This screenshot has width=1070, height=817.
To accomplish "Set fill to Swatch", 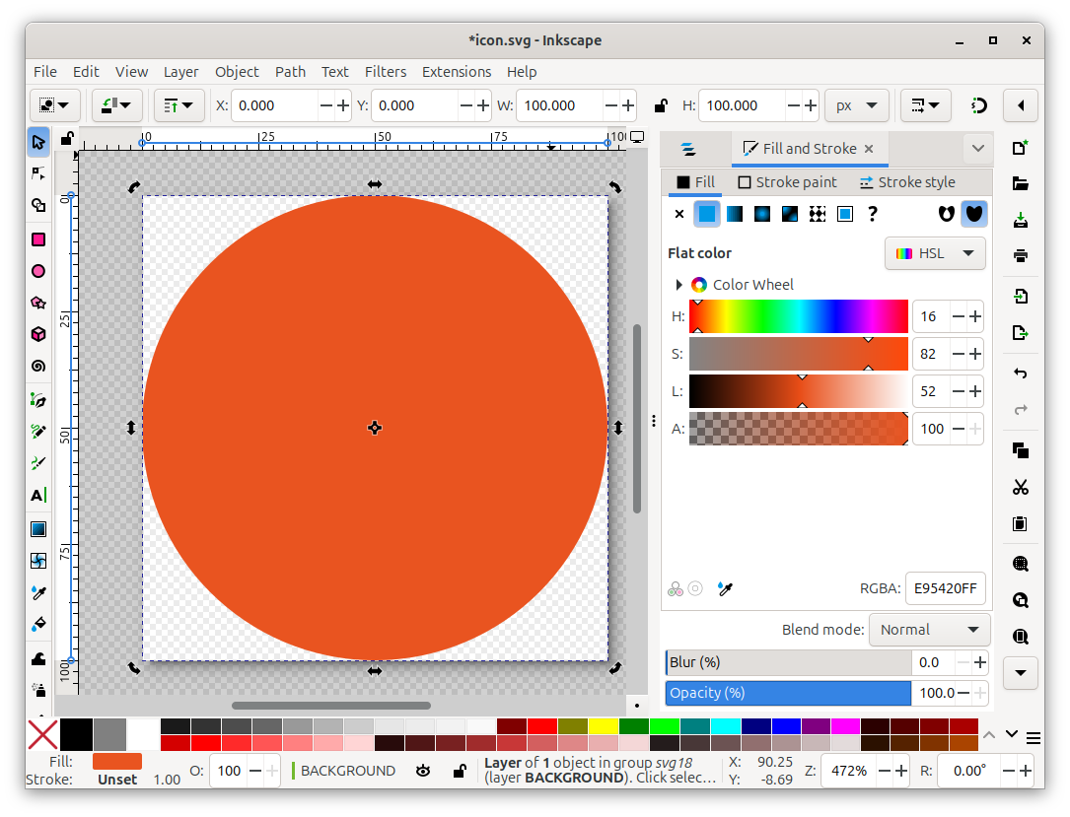I will (x=845, y=214).
